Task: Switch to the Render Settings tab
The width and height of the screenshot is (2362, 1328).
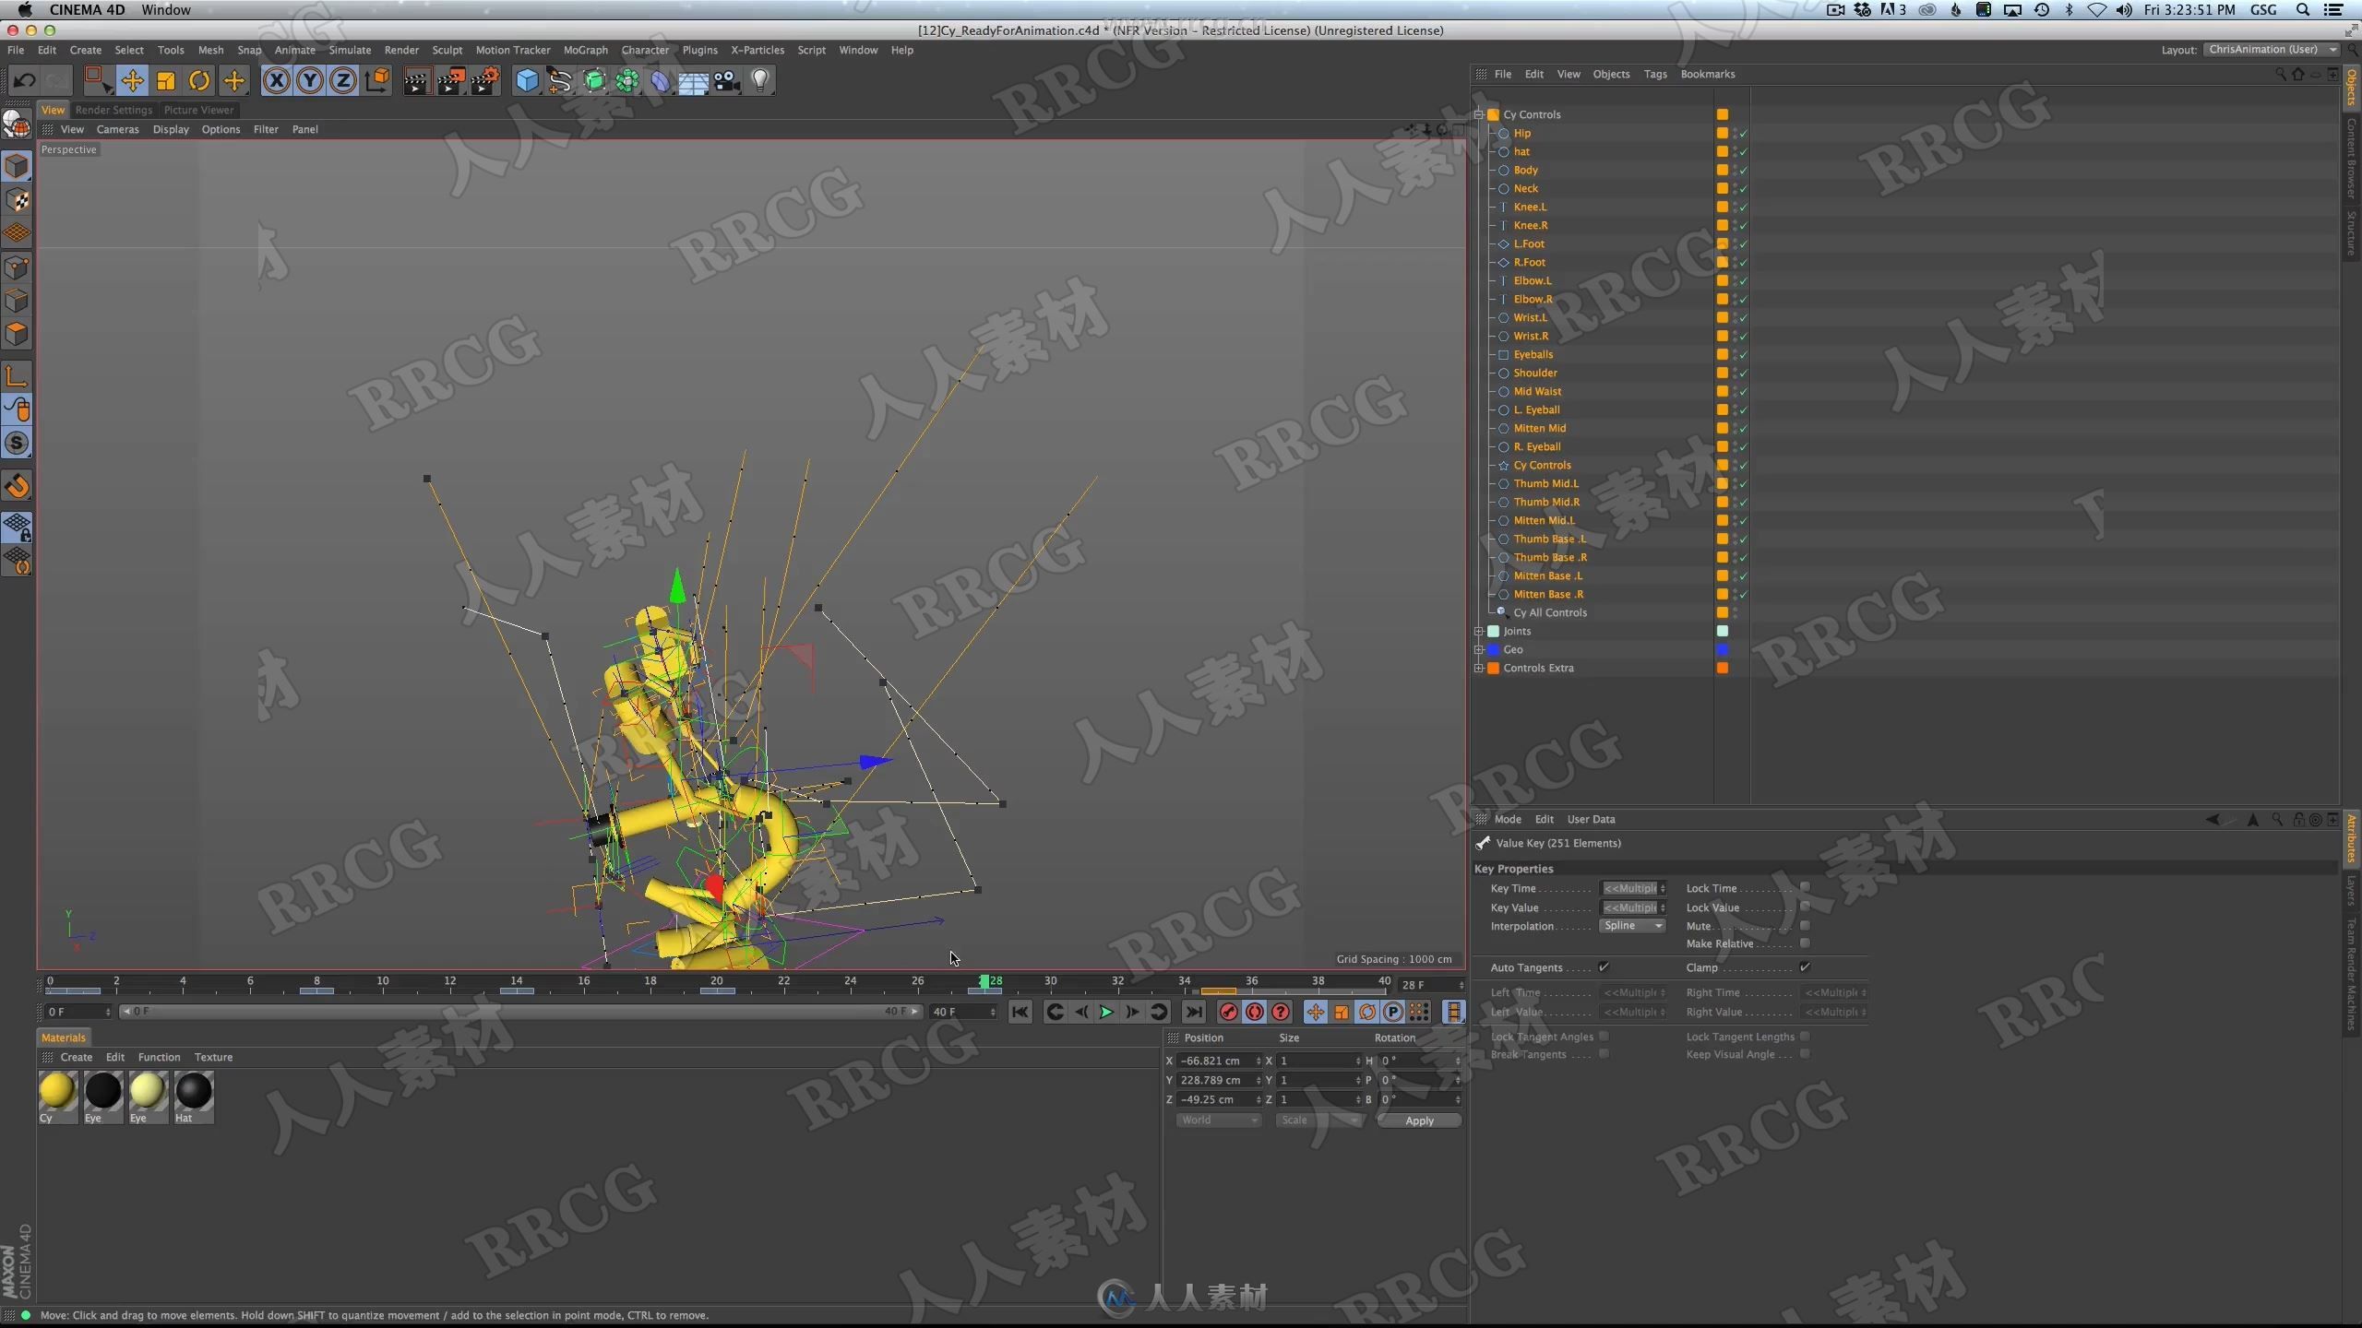Action: tap(113, 110)
